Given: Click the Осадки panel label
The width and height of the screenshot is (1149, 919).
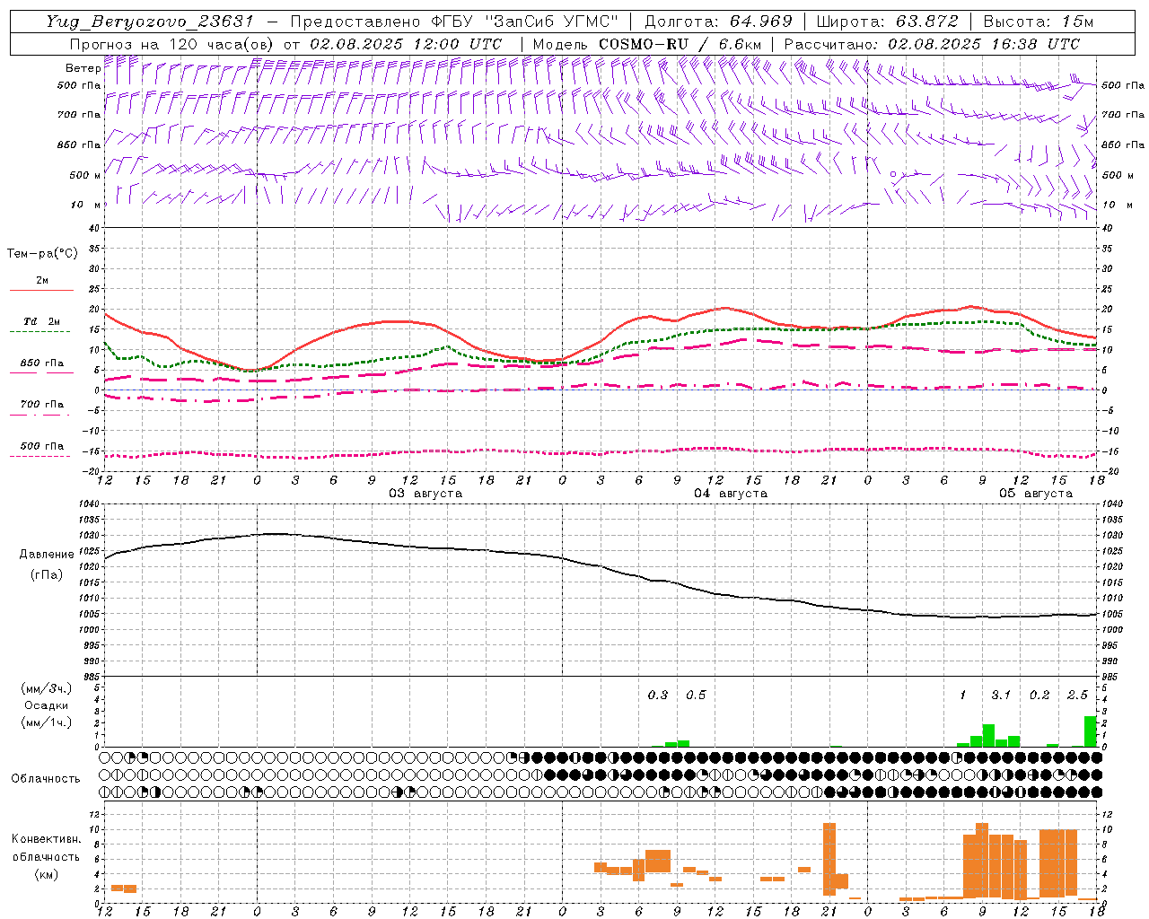Looking at the screenshot, I should click(47, 705).
